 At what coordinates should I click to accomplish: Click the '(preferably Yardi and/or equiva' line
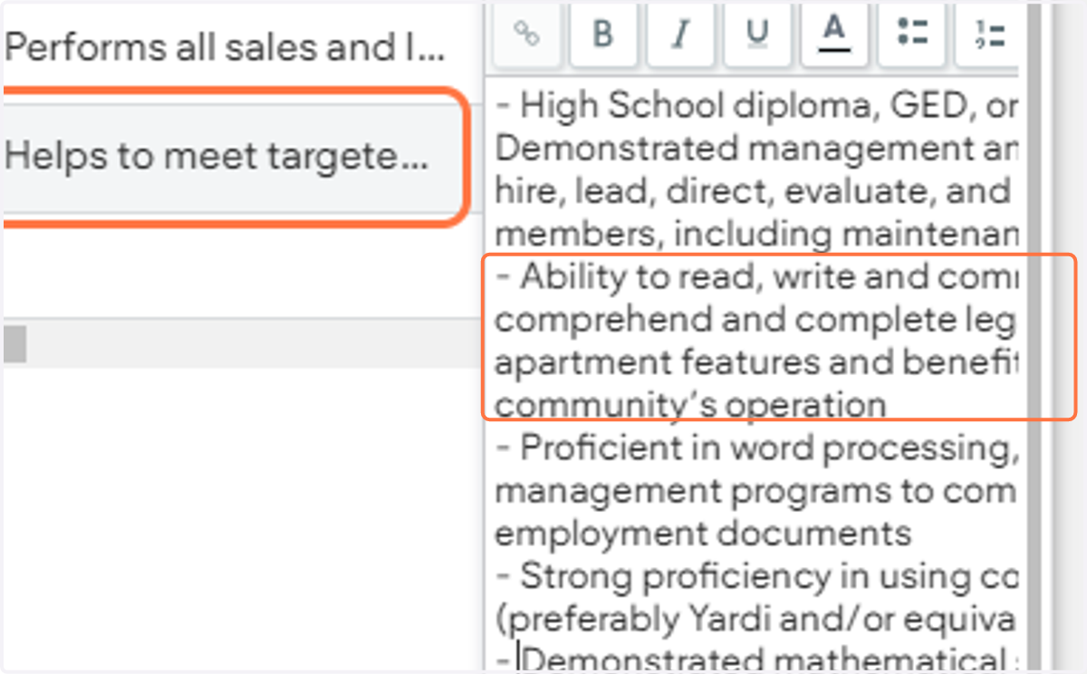tap(756, 619)
